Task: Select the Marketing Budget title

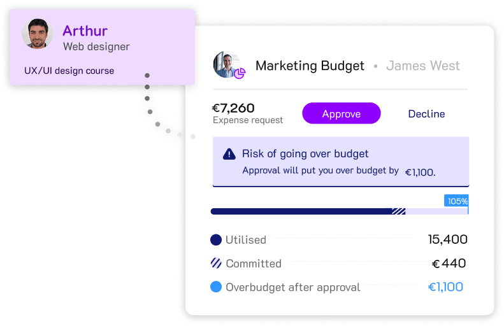Action: click(310, 66)
